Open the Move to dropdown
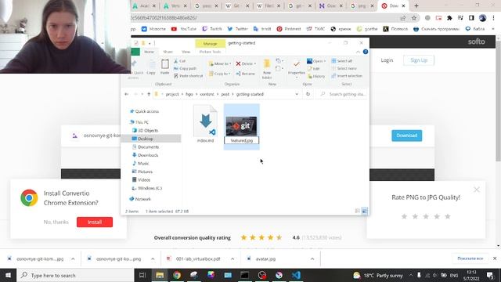 tap(220, 63)
